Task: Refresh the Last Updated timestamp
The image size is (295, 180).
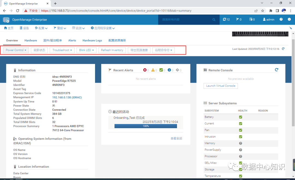Action: (x=283, y=49)
